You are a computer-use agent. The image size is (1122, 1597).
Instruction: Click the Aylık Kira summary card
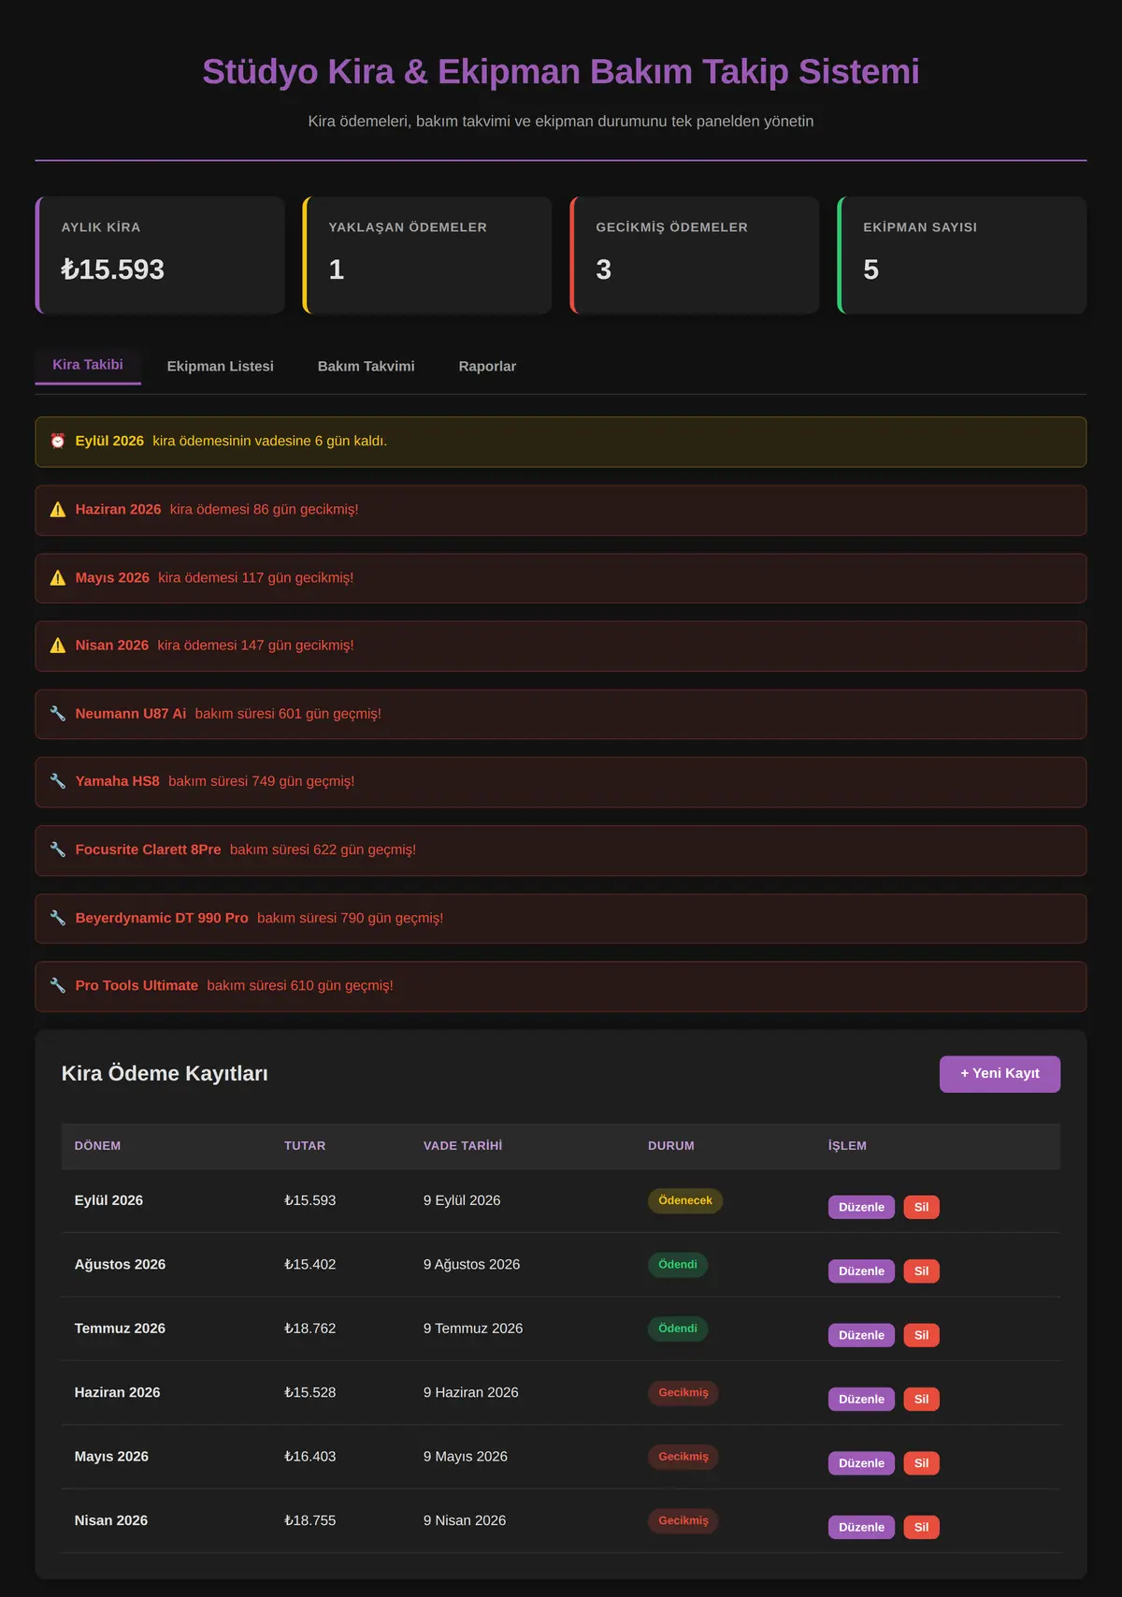click(x=160, y=255)
